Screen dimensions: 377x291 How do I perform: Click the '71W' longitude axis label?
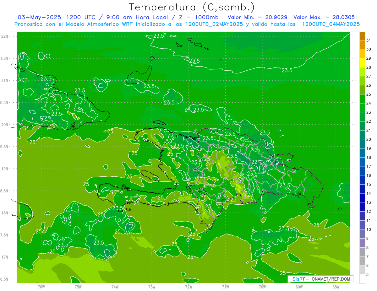pos(225,287)
